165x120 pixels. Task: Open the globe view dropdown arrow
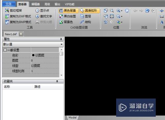[121, 22]
